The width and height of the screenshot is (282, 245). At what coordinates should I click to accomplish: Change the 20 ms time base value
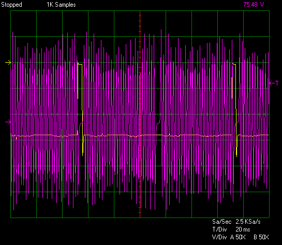[243, 229]
